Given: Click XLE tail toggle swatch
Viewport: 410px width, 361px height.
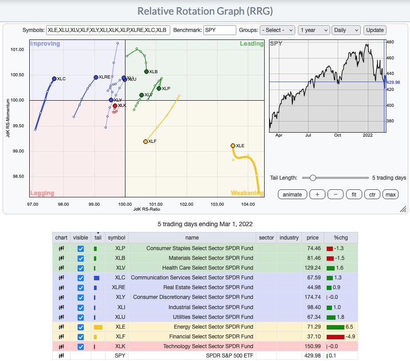Looking at the screenshot, I should coord(98,327).
